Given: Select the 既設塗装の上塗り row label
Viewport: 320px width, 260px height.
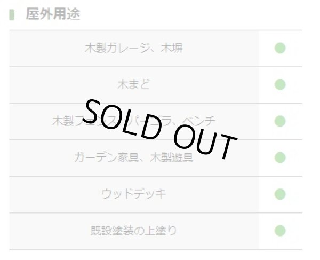Looking at the screenshot, I should point(134,231).
